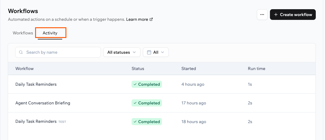Open the All statuses dropdown

(122, 52)
